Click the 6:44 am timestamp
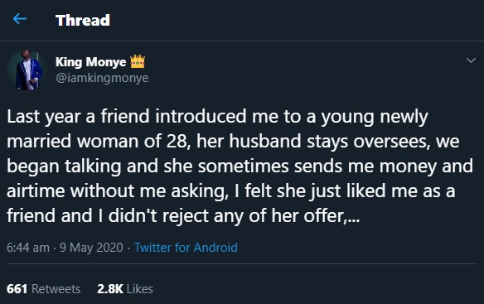Screen dimensions: 484x304 (28, 248)
